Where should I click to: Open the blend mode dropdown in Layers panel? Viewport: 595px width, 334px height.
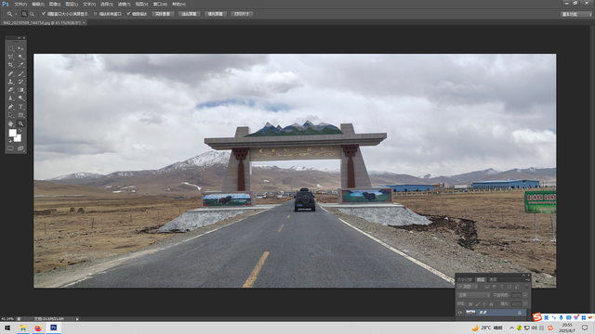[474, 295]
